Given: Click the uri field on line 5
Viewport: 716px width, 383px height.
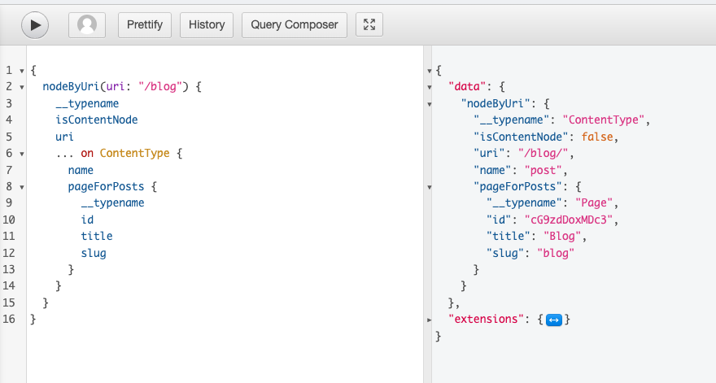Looking at the screenshot, I should click(x=64, y=137).
